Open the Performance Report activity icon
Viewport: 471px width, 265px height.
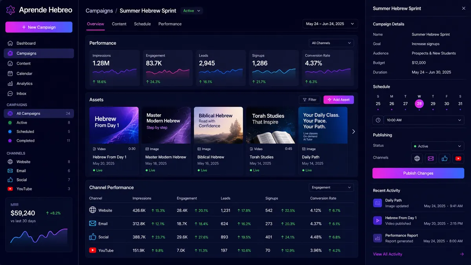pos(377,238)
